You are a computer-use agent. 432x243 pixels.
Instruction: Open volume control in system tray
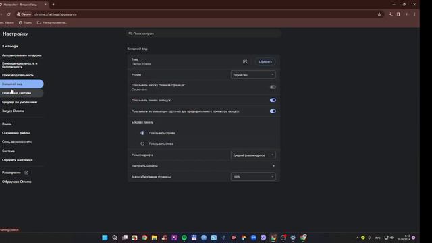[391, 238]
